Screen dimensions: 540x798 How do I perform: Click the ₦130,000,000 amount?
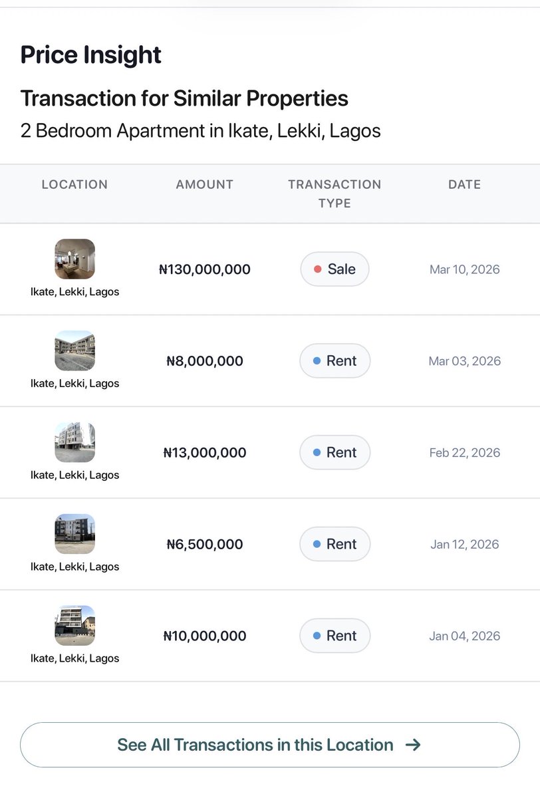click(x=205, y=269)
